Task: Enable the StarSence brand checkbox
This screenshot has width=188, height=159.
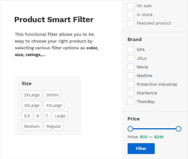Action: [x=131, y=93]
